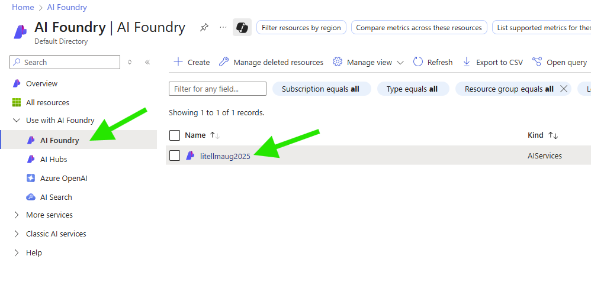
Task: Open the Subscription equals all filter
Action: tap(322, 89)
